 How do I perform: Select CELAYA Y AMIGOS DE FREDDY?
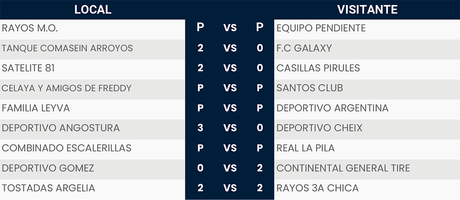(x=67, y=88)
